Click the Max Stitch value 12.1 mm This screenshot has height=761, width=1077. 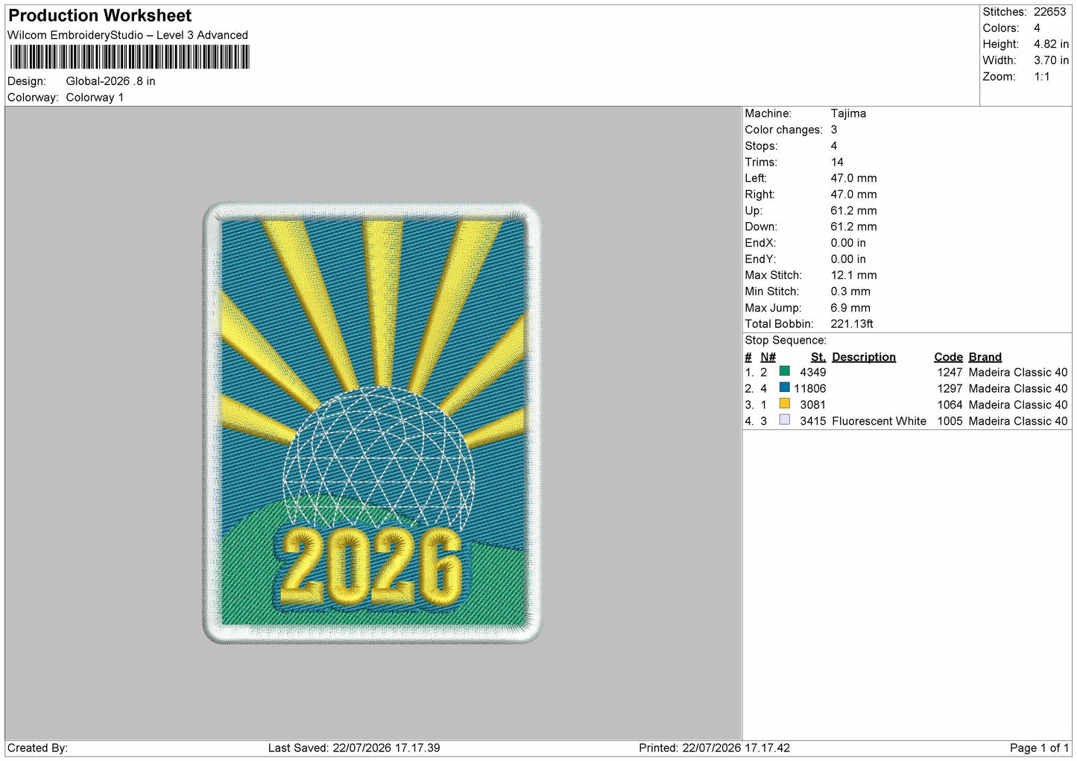tap(853, 275)
